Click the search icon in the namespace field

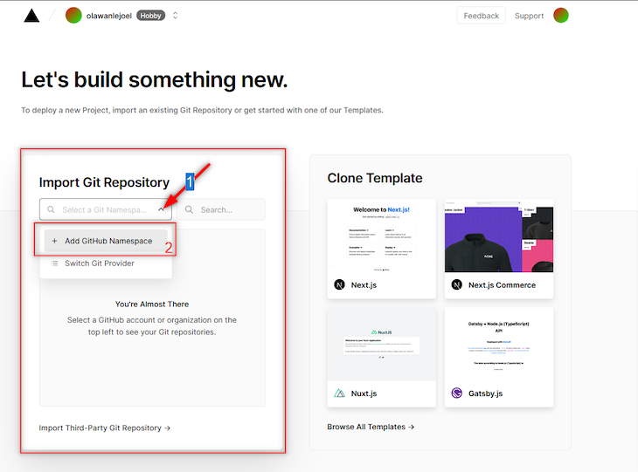[x=51, y=209]
